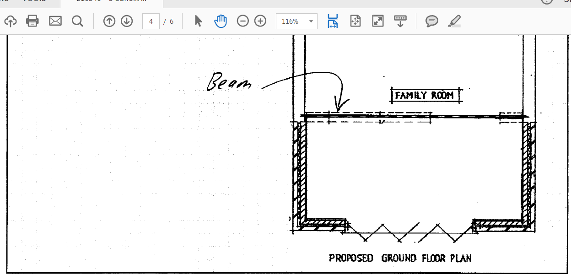Enter full screen view mode
Viewport: 571px width, 274px height.
click(x=378, y=21)
